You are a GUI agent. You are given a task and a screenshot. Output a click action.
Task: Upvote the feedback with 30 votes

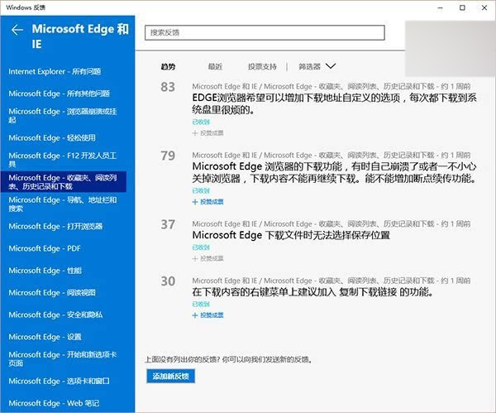[207, 315]
